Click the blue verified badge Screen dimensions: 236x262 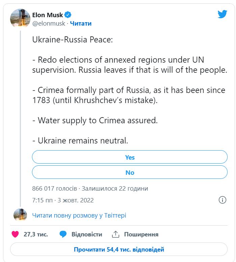click(x=68, y=15)
